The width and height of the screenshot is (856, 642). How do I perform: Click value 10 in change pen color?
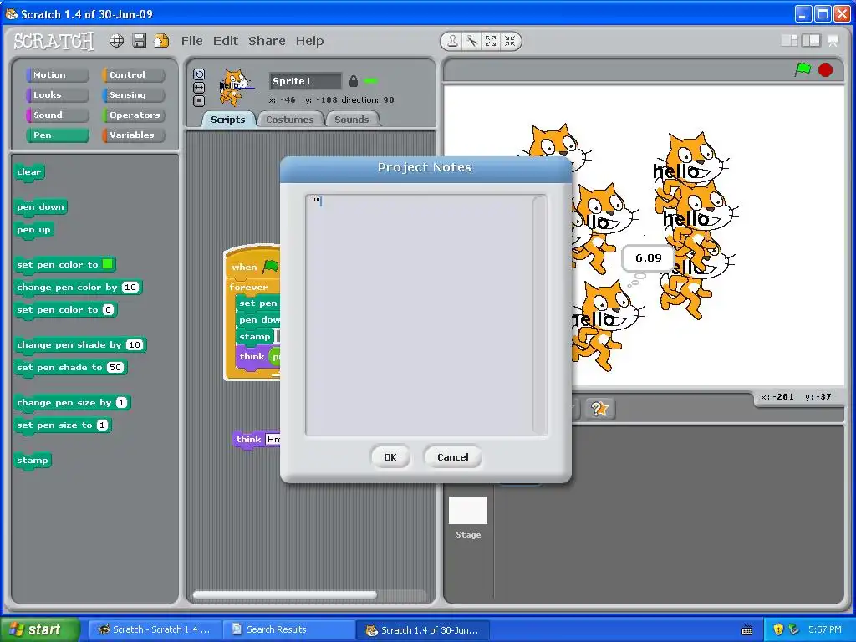(130, 288)
